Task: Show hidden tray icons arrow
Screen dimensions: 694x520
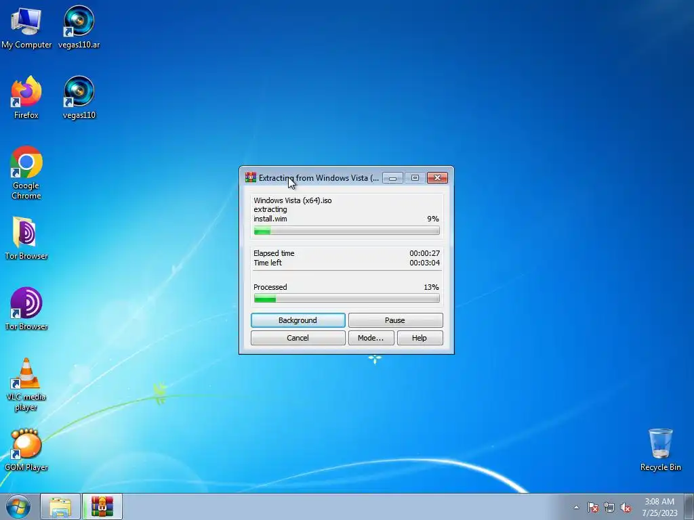Action: tap(576, 507)
